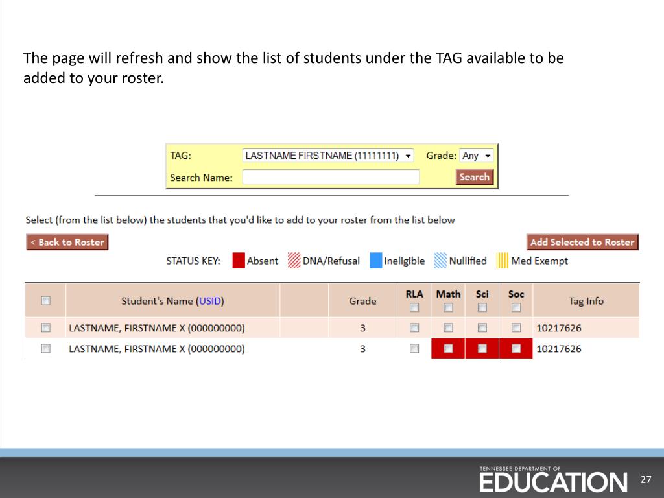Click the "TAG:" label in the yellow panel
664x498 pixels.
coord(180,156)
